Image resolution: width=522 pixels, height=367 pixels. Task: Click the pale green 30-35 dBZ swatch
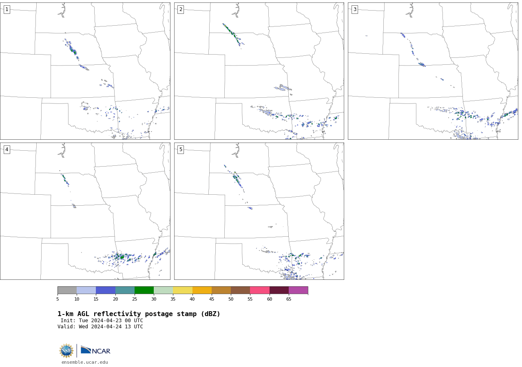pyautogui.click(x=164, y=290)
